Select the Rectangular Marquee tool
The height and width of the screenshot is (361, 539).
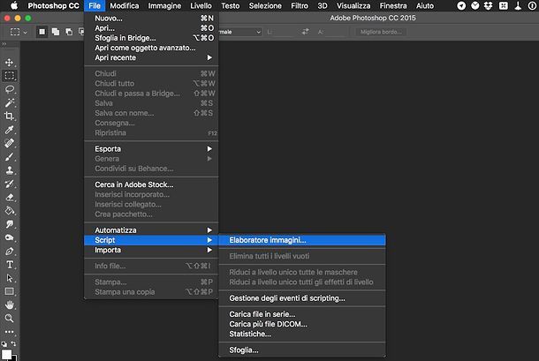[x=10, y=76]
